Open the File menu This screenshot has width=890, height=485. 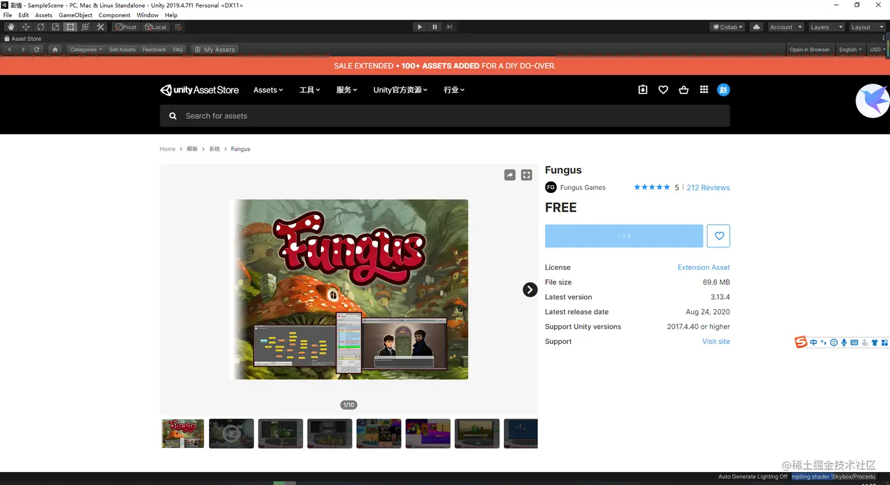pos(8,15)
